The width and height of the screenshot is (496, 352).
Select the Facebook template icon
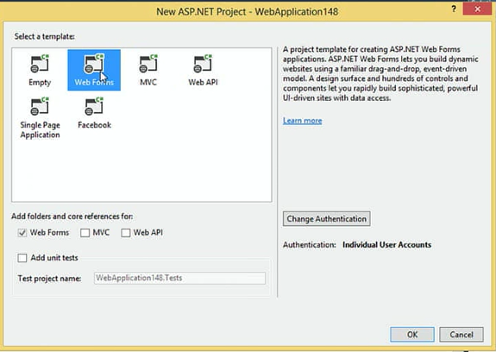click(x=94, y=106)
